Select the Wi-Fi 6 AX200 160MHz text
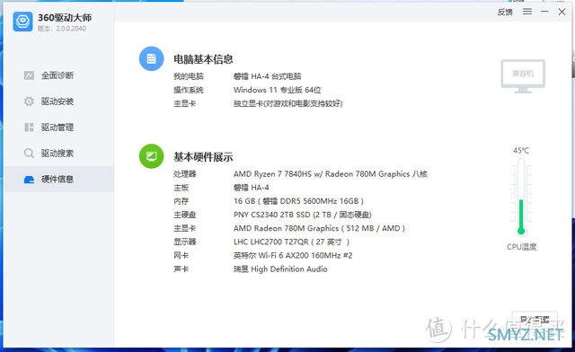The image size is (575, 352). tap(293, 256)
